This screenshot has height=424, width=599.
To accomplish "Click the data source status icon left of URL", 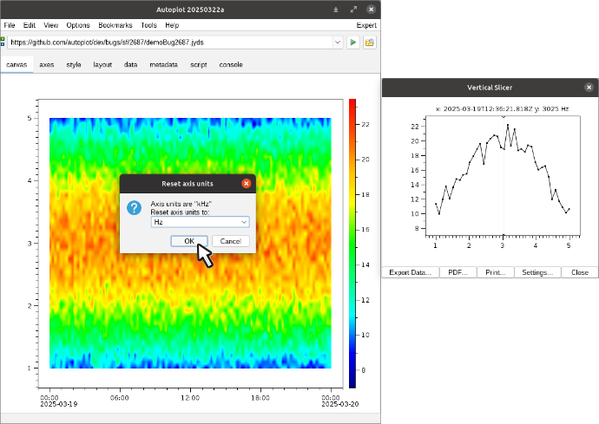I will coord(3,42).
